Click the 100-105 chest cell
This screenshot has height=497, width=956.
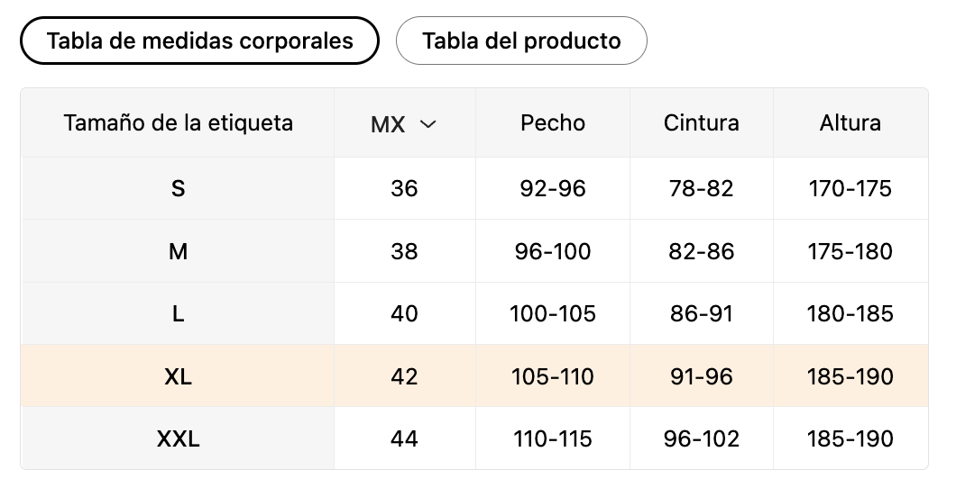point(553,313)
